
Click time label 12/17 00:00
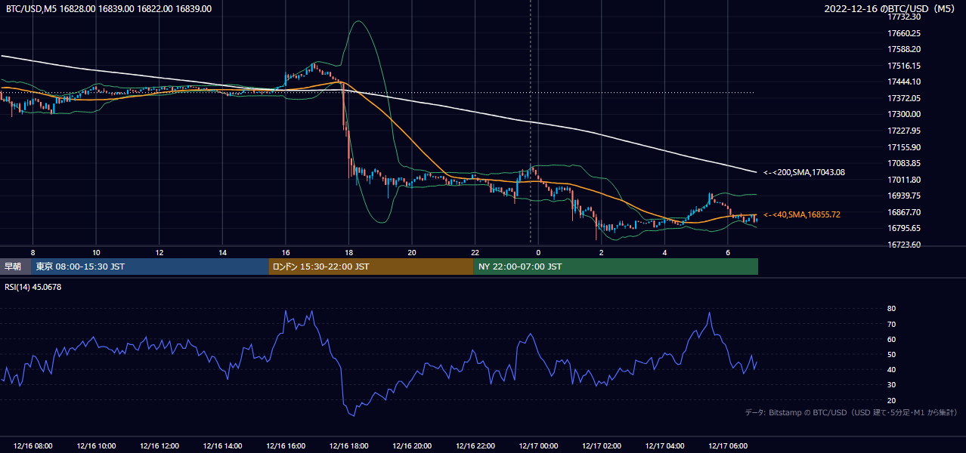(538, 446)
